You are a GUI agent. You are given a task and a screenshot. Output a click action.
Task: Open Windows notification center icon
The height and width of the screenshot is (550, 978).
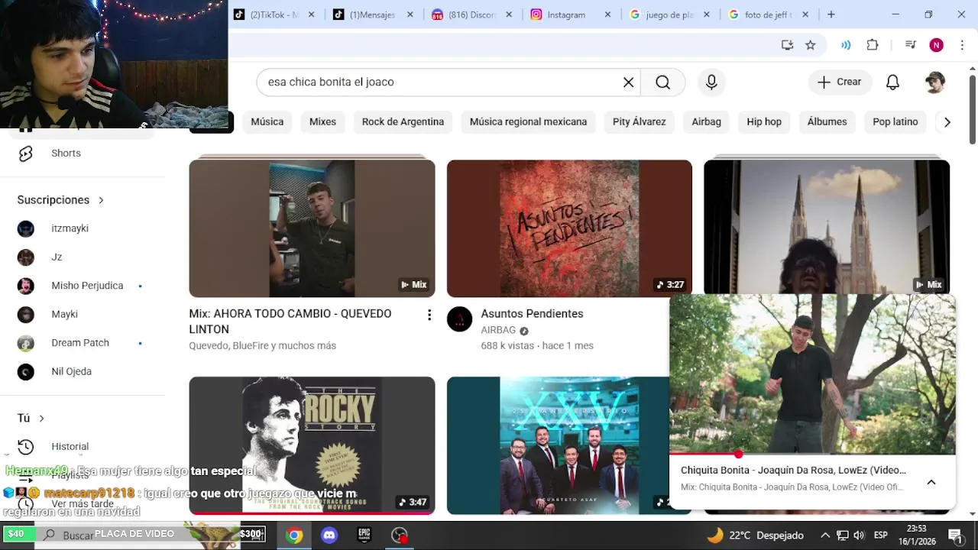(954, 535)
